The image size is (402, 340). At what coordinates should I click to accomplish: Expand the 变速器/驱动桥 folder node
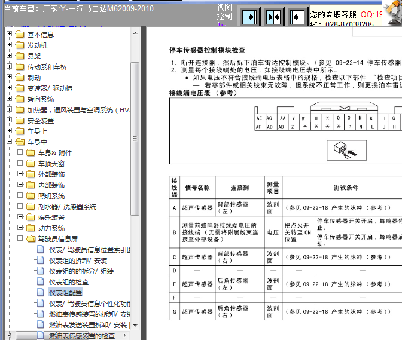[x=9, y=88]
